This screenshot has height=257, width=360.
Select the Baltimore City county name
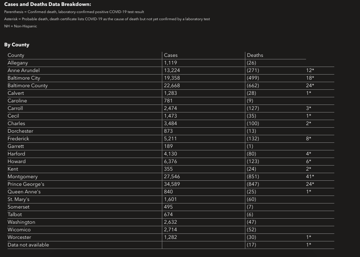point(24,78)
